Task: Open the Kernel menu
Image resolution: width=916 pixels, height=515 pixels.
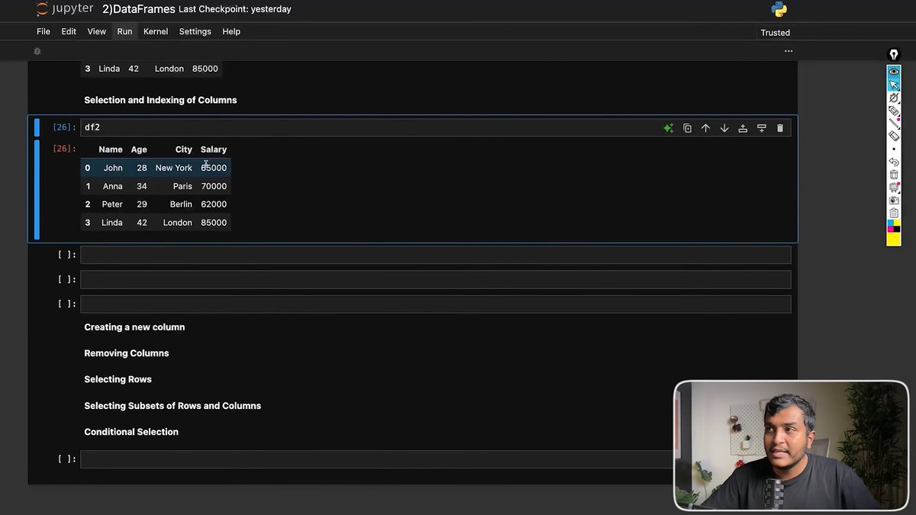Action: 156,31
